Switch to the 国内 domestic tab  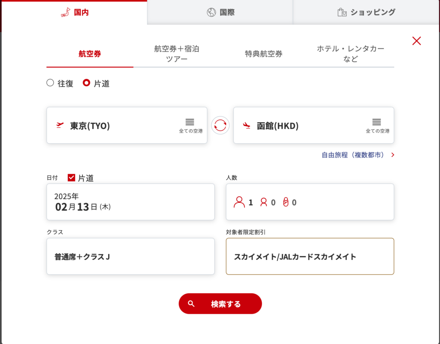pyautogui.click(x=74, y=12)
